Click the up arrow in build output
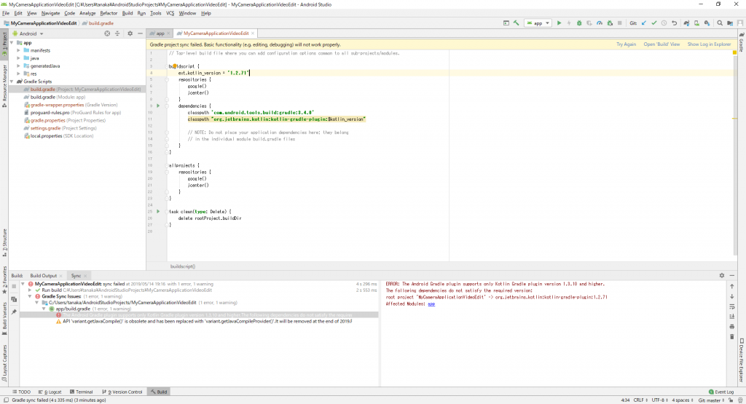746x404 pixels. pos(731,286)
